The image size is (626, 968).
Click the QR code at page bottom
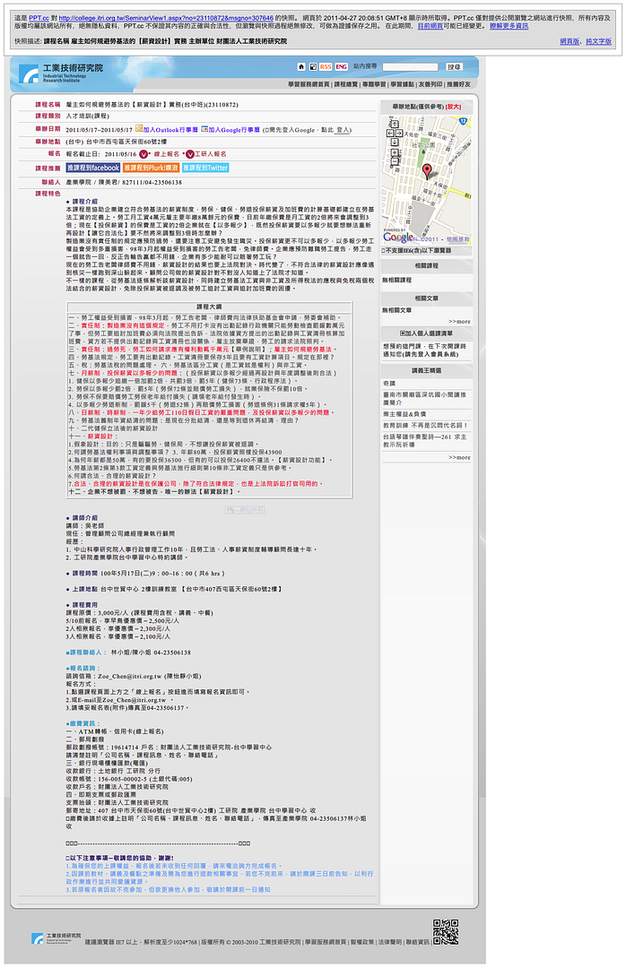[x=446, y=931]
